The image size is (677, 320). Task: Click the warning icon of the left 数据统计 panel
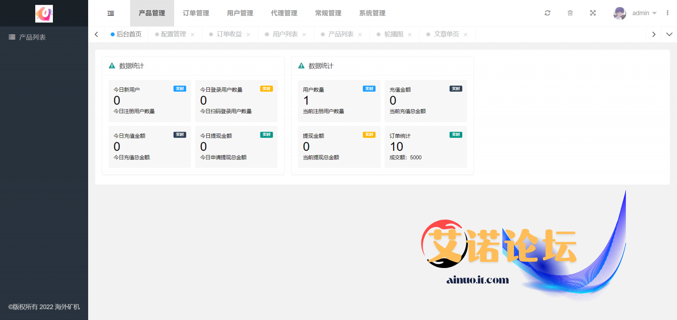click(x=112, y=66)
